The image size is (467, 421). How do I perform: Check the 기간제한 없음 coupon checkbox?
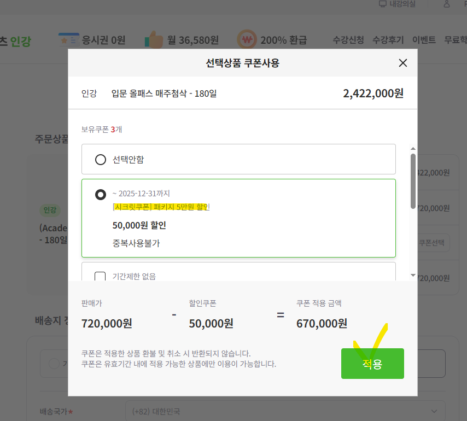[x=100, y=277]
